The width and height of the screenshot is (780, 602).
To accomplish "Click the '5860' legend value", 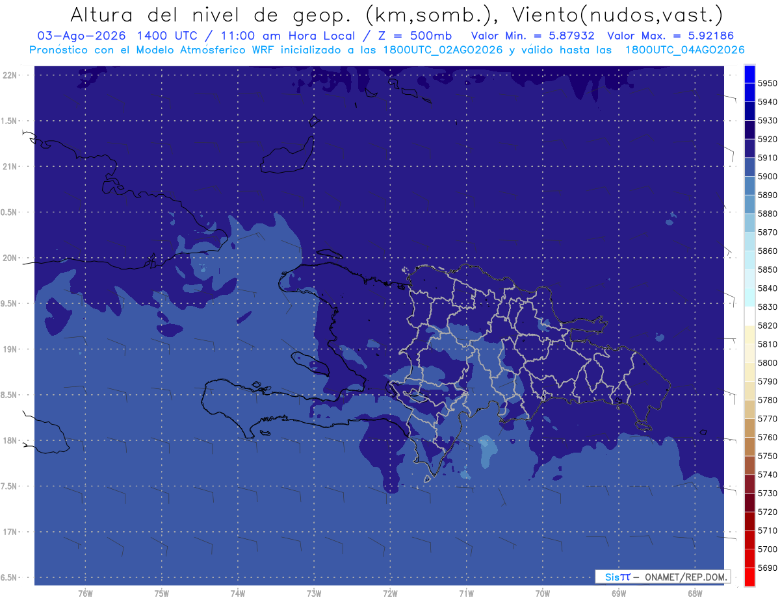I will coord(768,251).
